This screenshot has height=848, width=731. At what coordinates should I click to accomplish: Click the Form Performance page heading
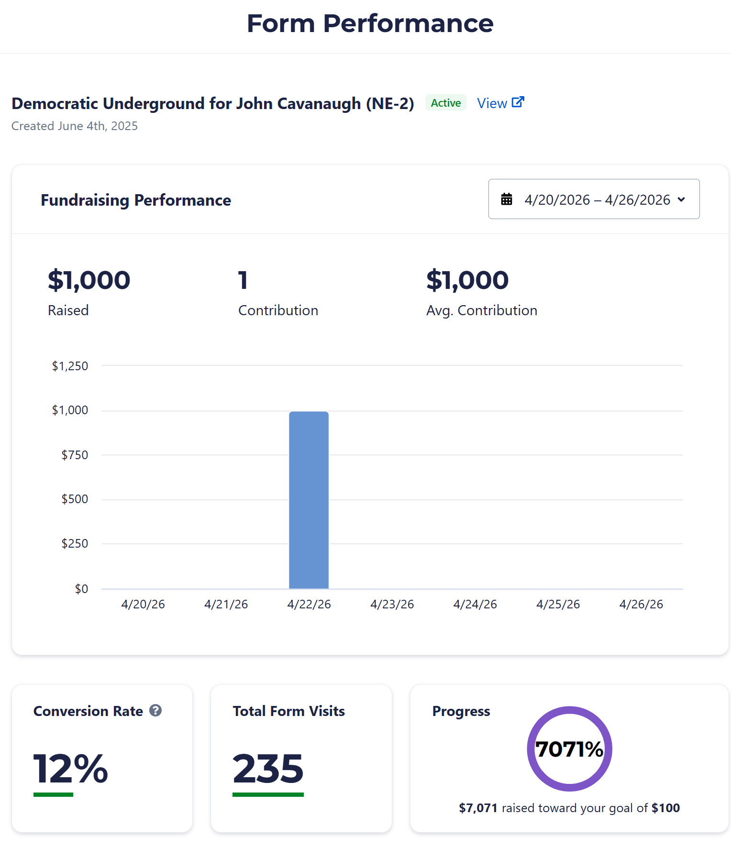tap(370, 23)
